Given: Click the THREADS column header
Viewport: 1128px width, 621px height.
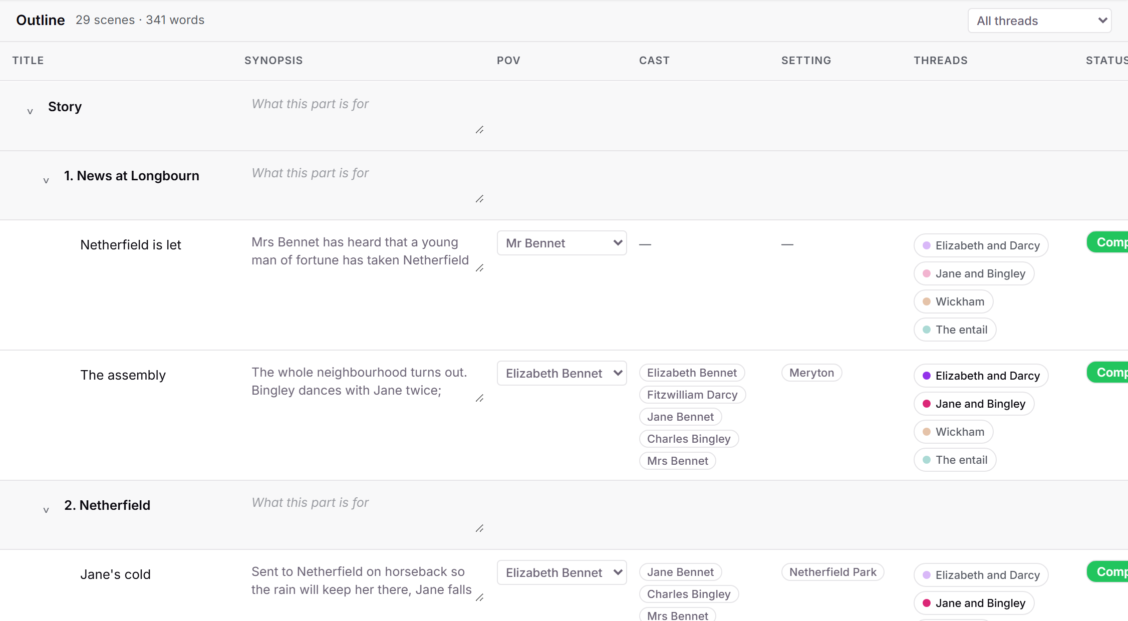Looking at the screenshot, I should point(940,61).
